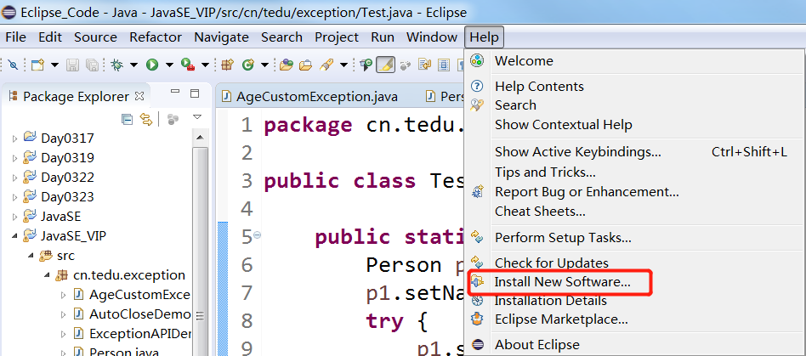Click the Run External Tools toolbox icon
The height and width of the screenshot is (356, 806).
188,65
